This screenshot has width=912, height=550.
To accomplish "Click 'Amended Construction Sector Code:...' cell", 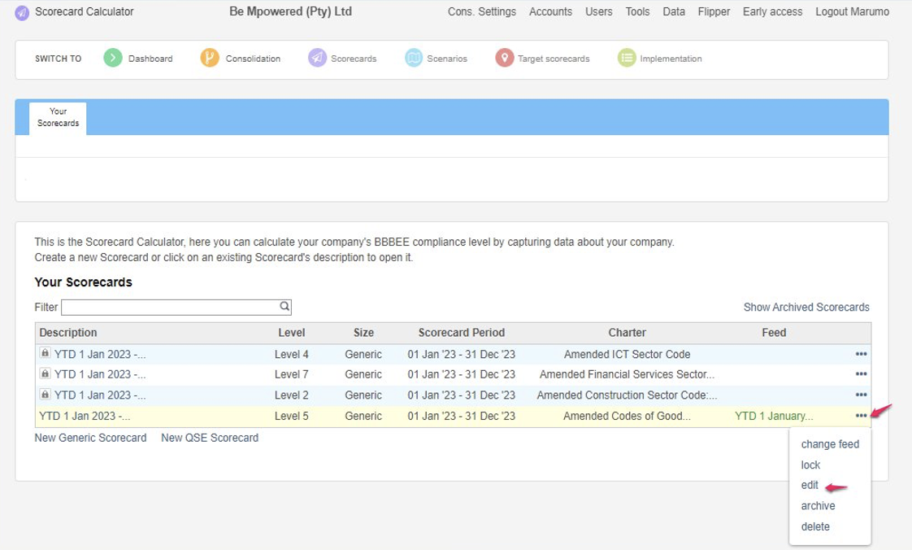I will [x=627, y=395].
